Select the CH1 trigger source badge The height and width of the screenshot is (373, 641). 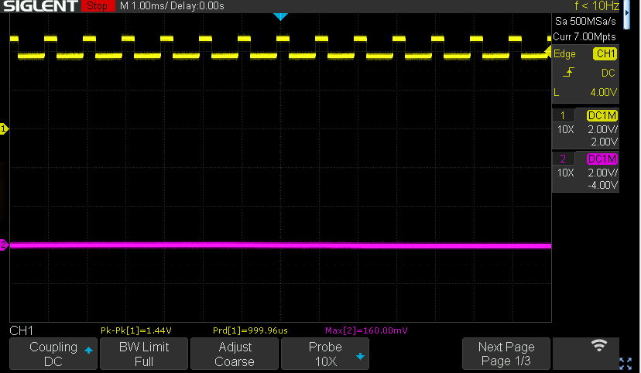(605, 54)
